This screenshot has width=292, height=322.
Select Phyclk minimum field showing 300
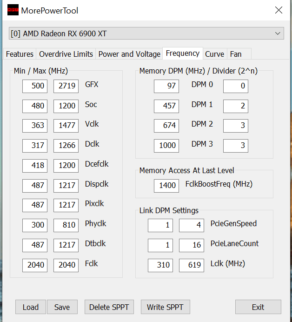35,225
